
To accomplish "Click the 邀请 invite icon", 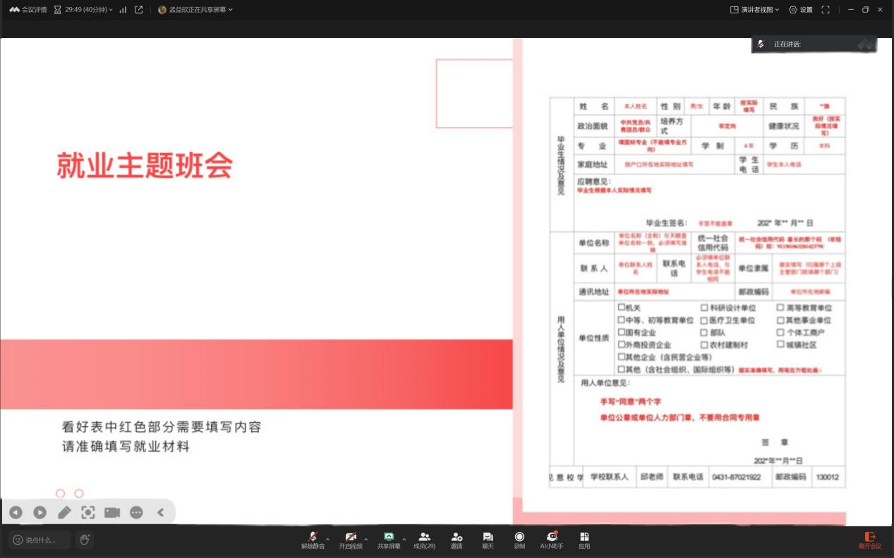I will [x=457, y=540].
